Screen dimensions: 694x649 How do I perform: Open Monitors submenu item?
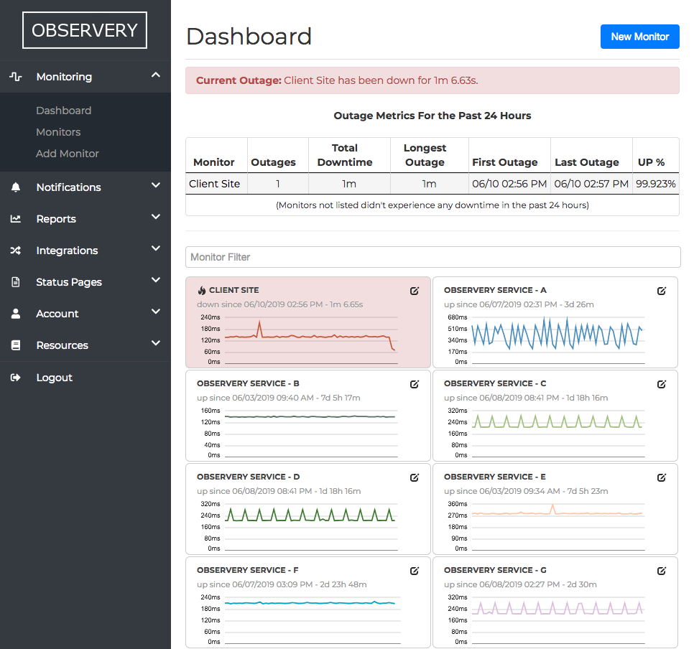point(58,132)
